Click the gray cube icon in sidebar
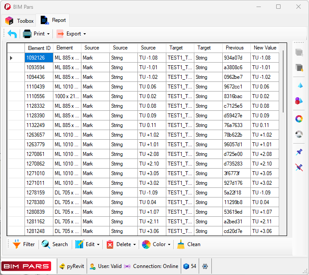309x275 pixels. click(x=299, y=52)
